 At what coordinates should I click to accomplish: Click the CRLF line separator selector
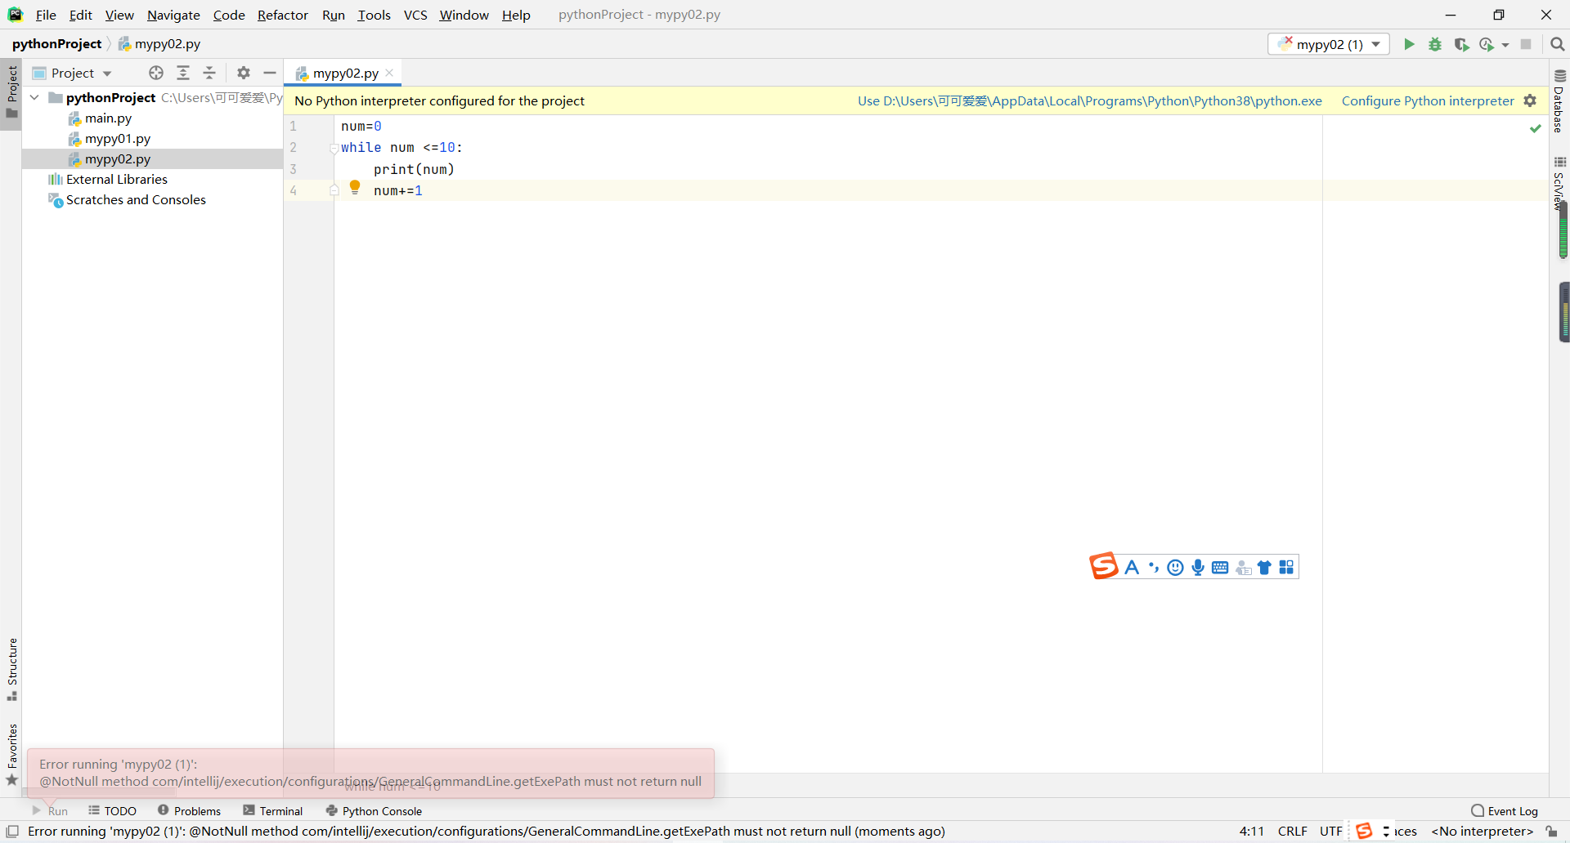pos(1292,831)
